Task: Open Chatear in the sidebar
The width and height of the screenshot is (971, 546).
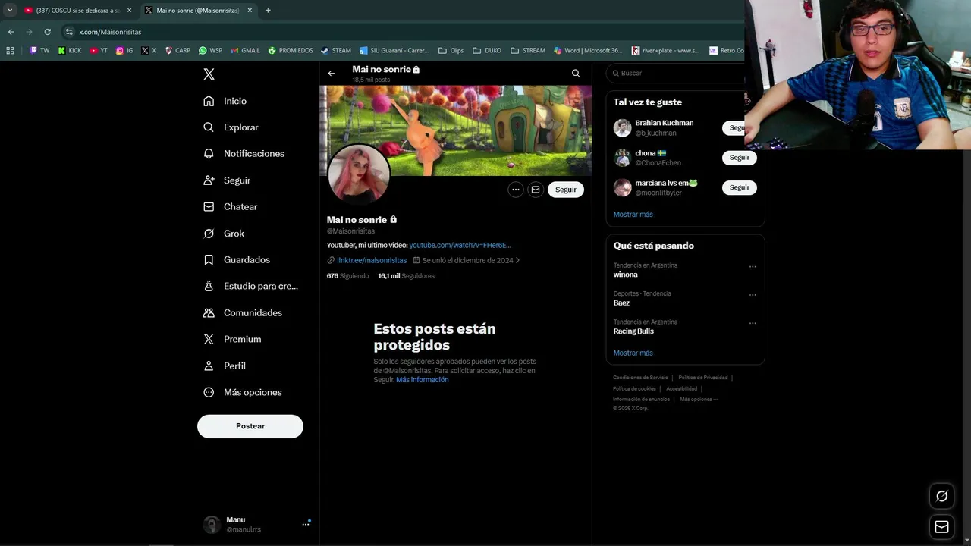Action: point(231,206)
